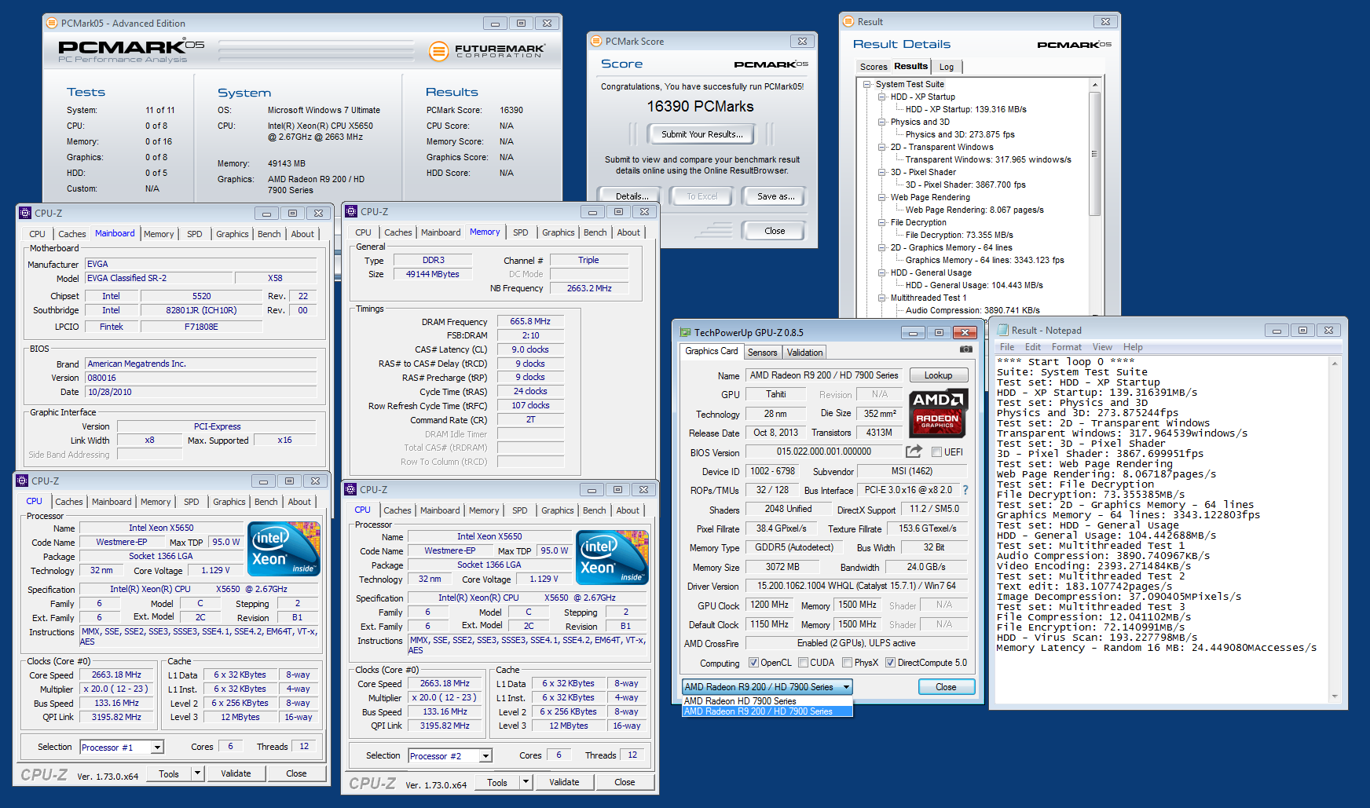Click the GPU-Z screenshot camera icon
Image resolution: width=1370 pixels, height=808 pixels.
tap(965, 349)
